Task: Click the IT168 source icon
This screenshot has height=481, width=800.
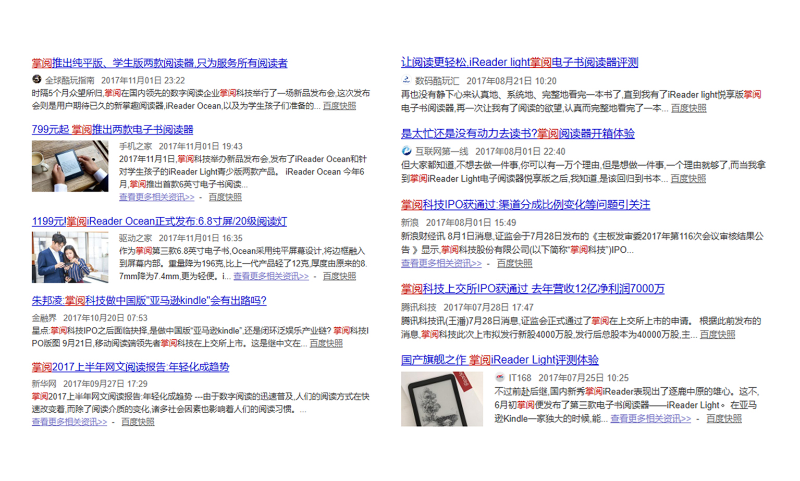Action: (x=500, y=377)
